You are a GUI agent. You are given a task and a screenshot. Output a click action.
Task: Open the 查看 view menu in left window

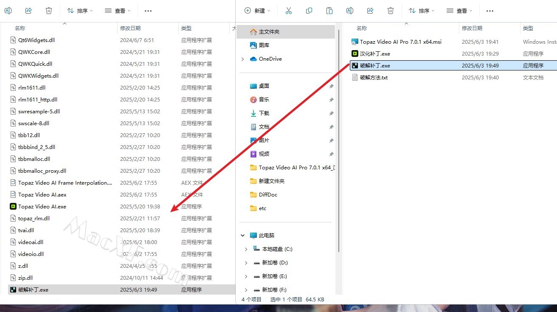pyautogui.click(x=118, y=11)
